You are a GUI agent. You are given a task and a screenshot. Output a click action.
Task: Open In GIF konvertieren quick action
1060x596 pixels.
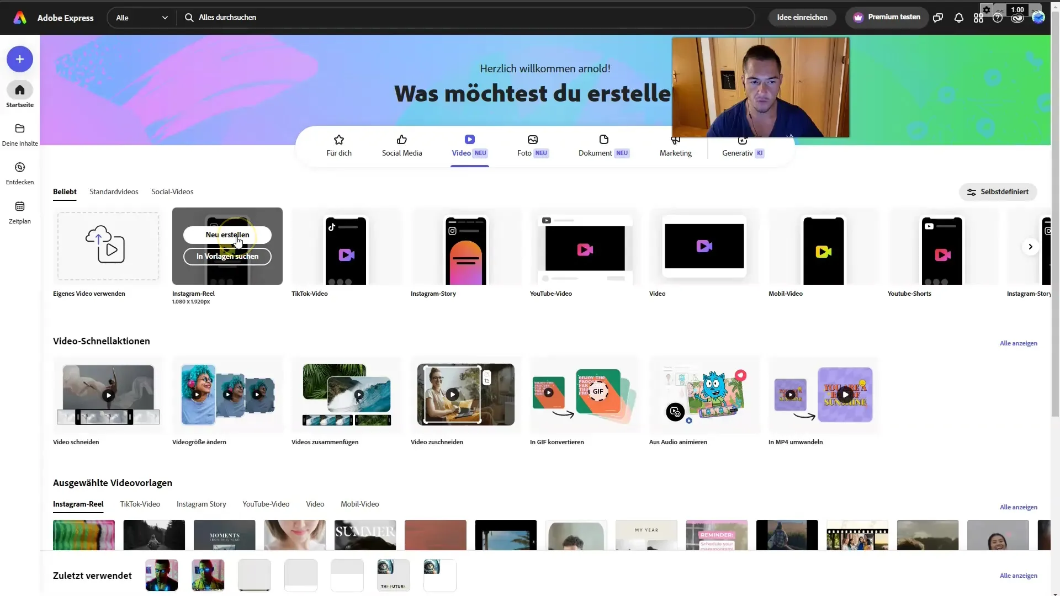pos(585,395)
